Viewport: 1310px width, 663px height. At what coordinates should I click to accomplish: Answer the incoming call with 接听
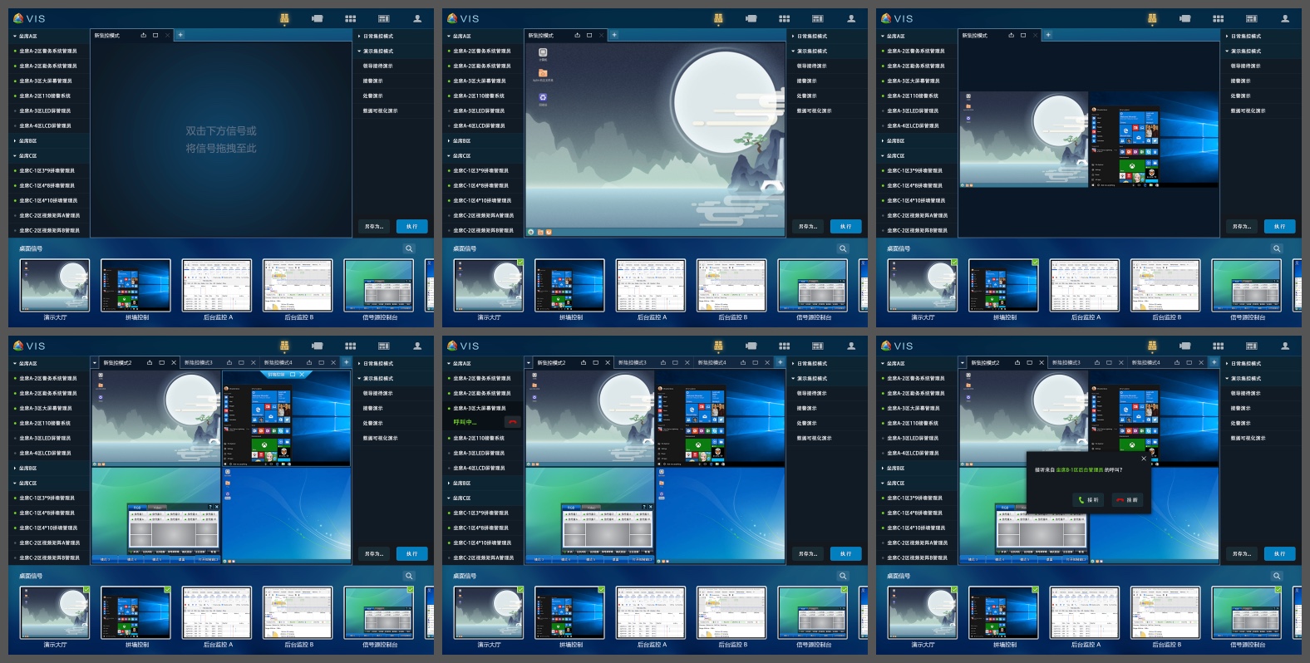click(x=1088, y=500)
